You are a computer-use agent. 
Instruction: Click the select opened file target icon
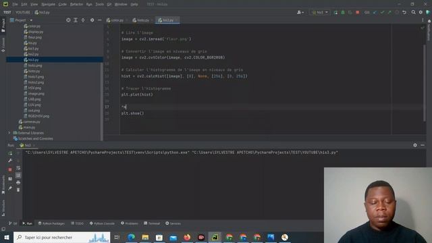(x=68, y=20)
